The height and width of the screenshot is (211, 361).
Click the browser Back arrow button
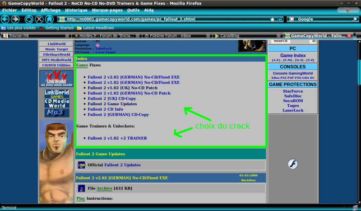point(5,19)
